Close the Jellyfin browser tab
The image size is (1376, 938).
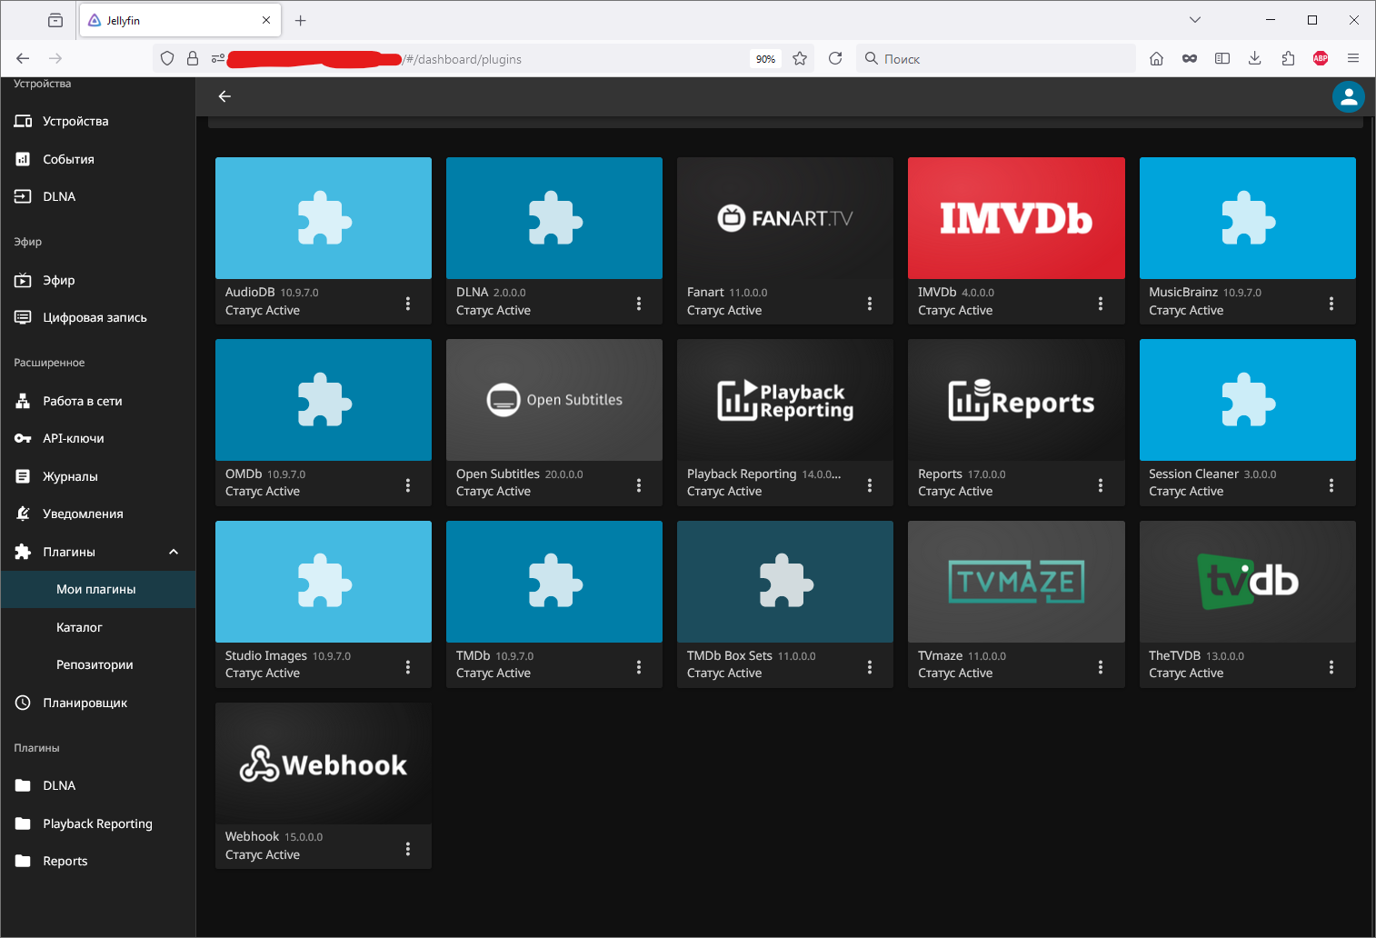pyautogui.click(x=266, y=20)
